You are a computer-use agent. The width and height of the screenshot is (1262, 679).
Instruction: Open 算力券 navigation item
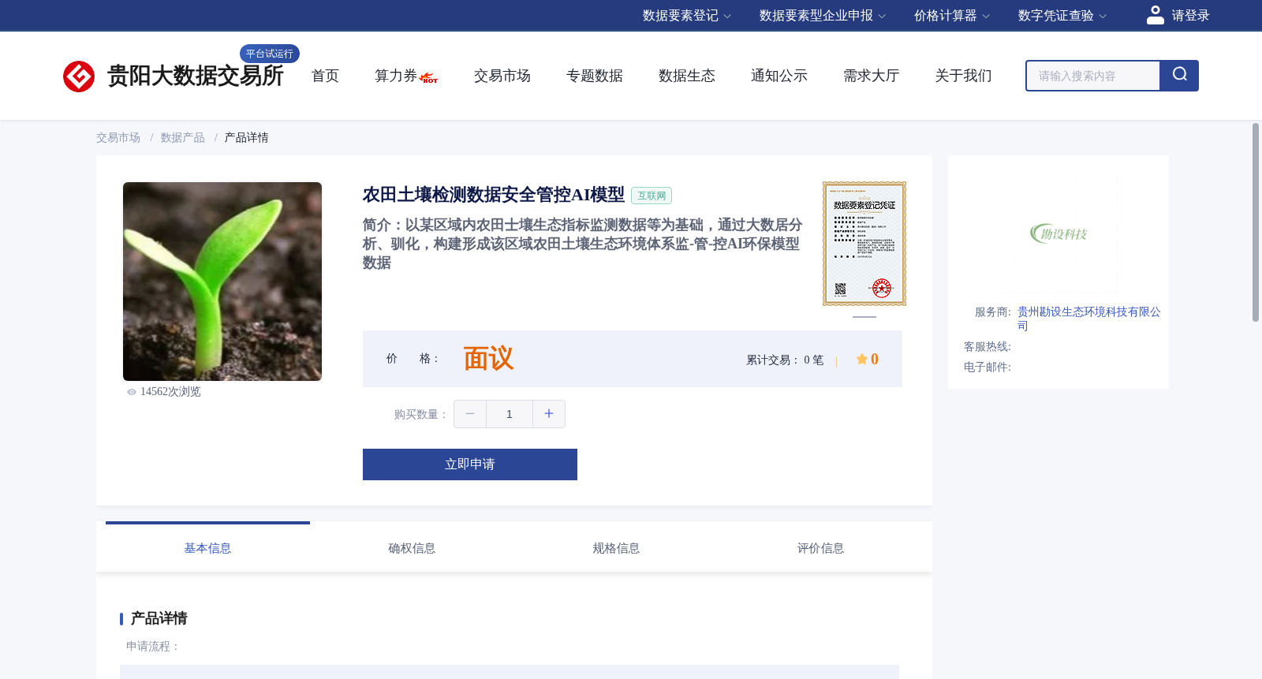pos(396,76)
